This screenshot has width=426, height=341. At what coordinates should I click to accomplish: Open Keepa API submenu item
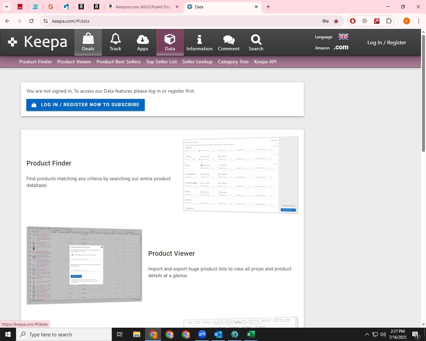point(265,62)
